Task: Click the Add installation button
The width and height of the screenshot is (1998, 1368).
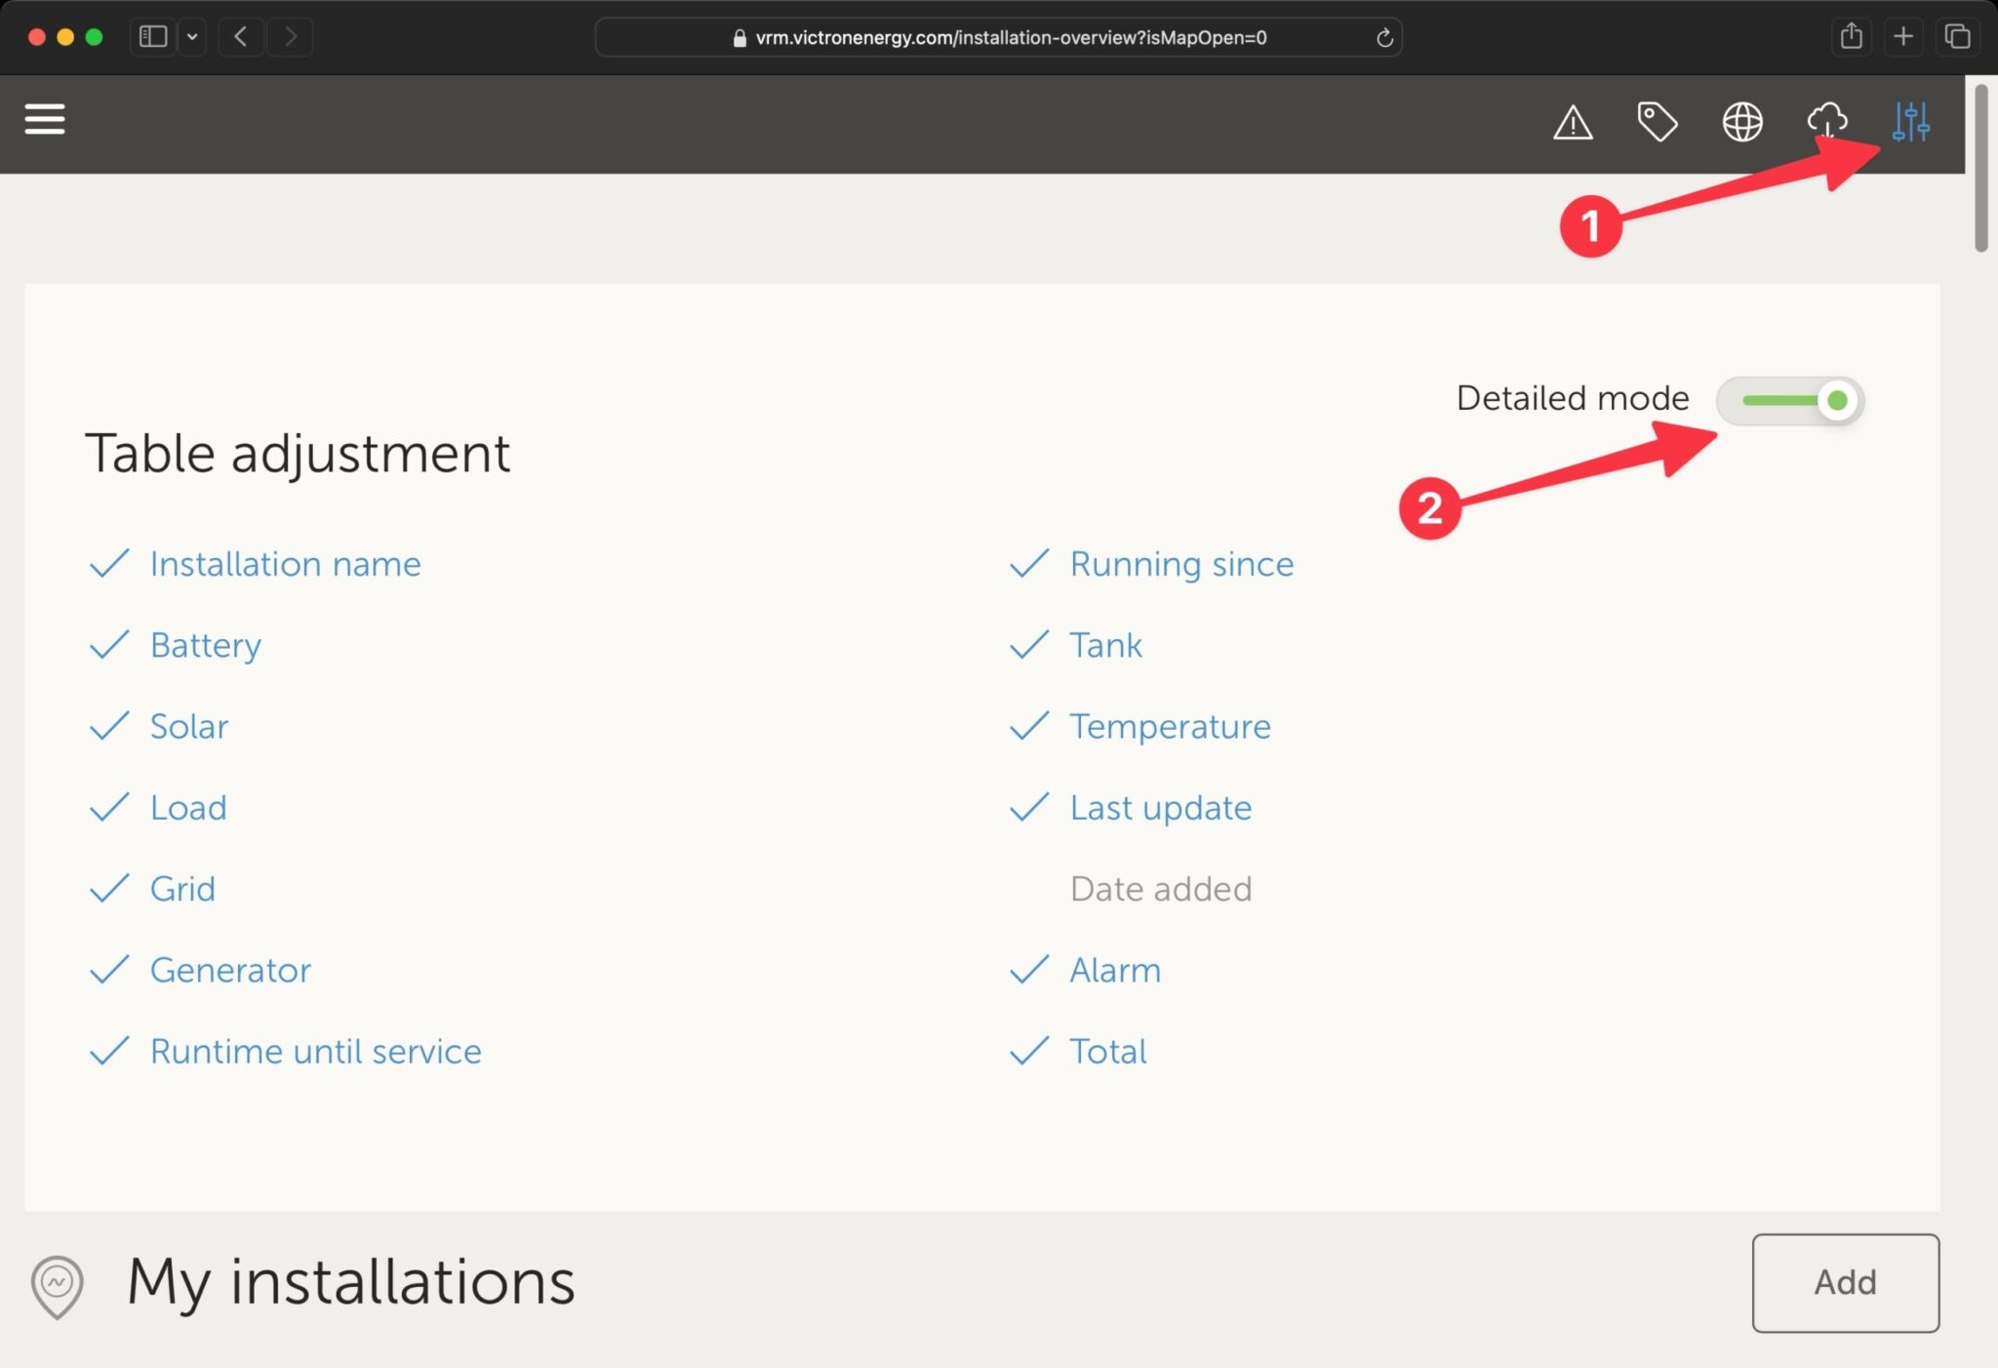Action: [1845, 1282]
